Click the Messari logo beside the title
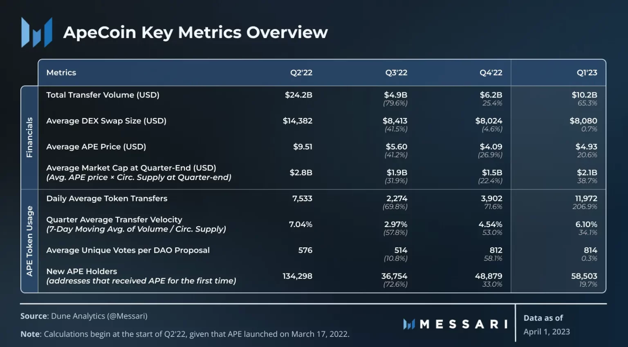The width and height of the screenshot is (628, 347). [37, 32]
